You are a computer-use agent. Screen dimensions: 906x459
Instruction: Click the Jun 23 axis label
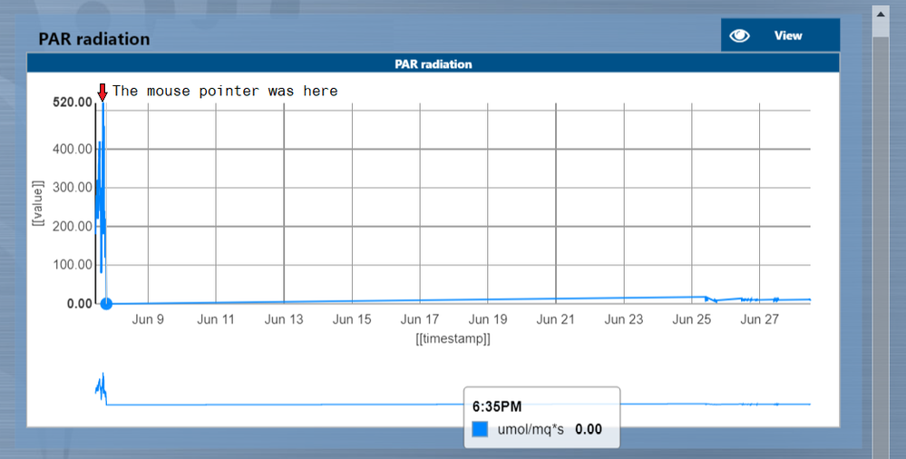[x=624, y=319]
